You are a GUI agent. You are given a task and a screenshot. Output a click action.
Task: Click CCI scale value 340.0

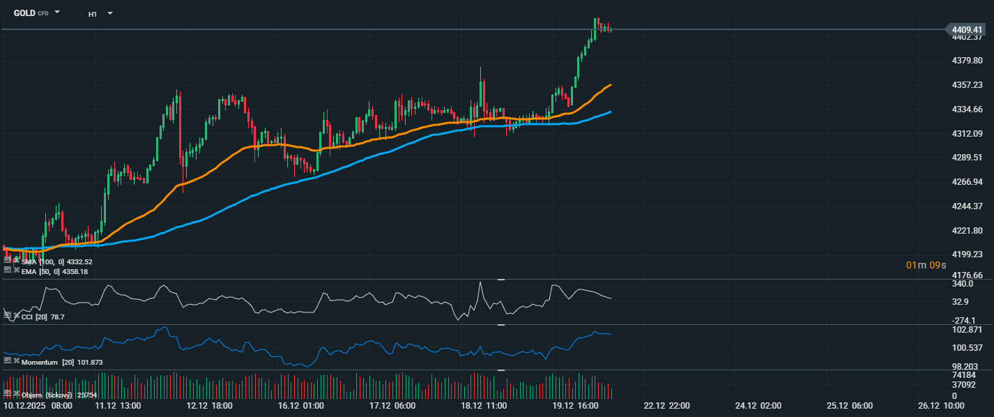click(x=962, y=284)
